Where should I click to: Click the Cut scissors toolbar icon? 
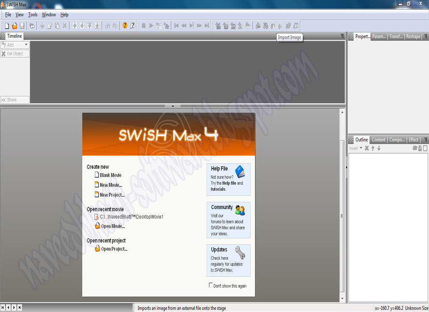point(42,26)
